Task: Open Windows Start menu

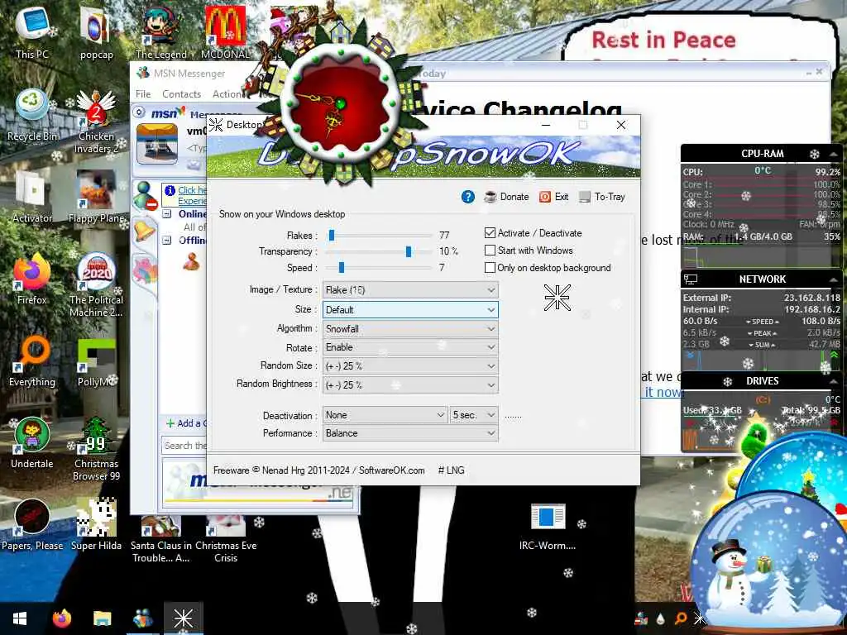Action: tap(20, 618)
